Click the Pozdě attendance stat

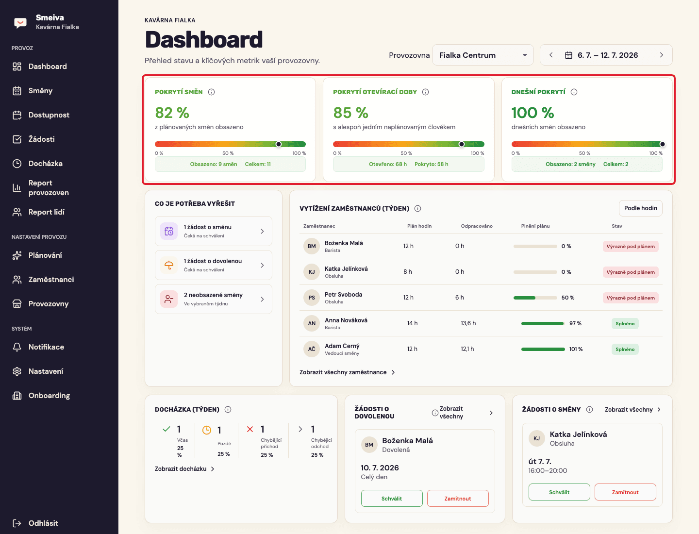[217, 441]
